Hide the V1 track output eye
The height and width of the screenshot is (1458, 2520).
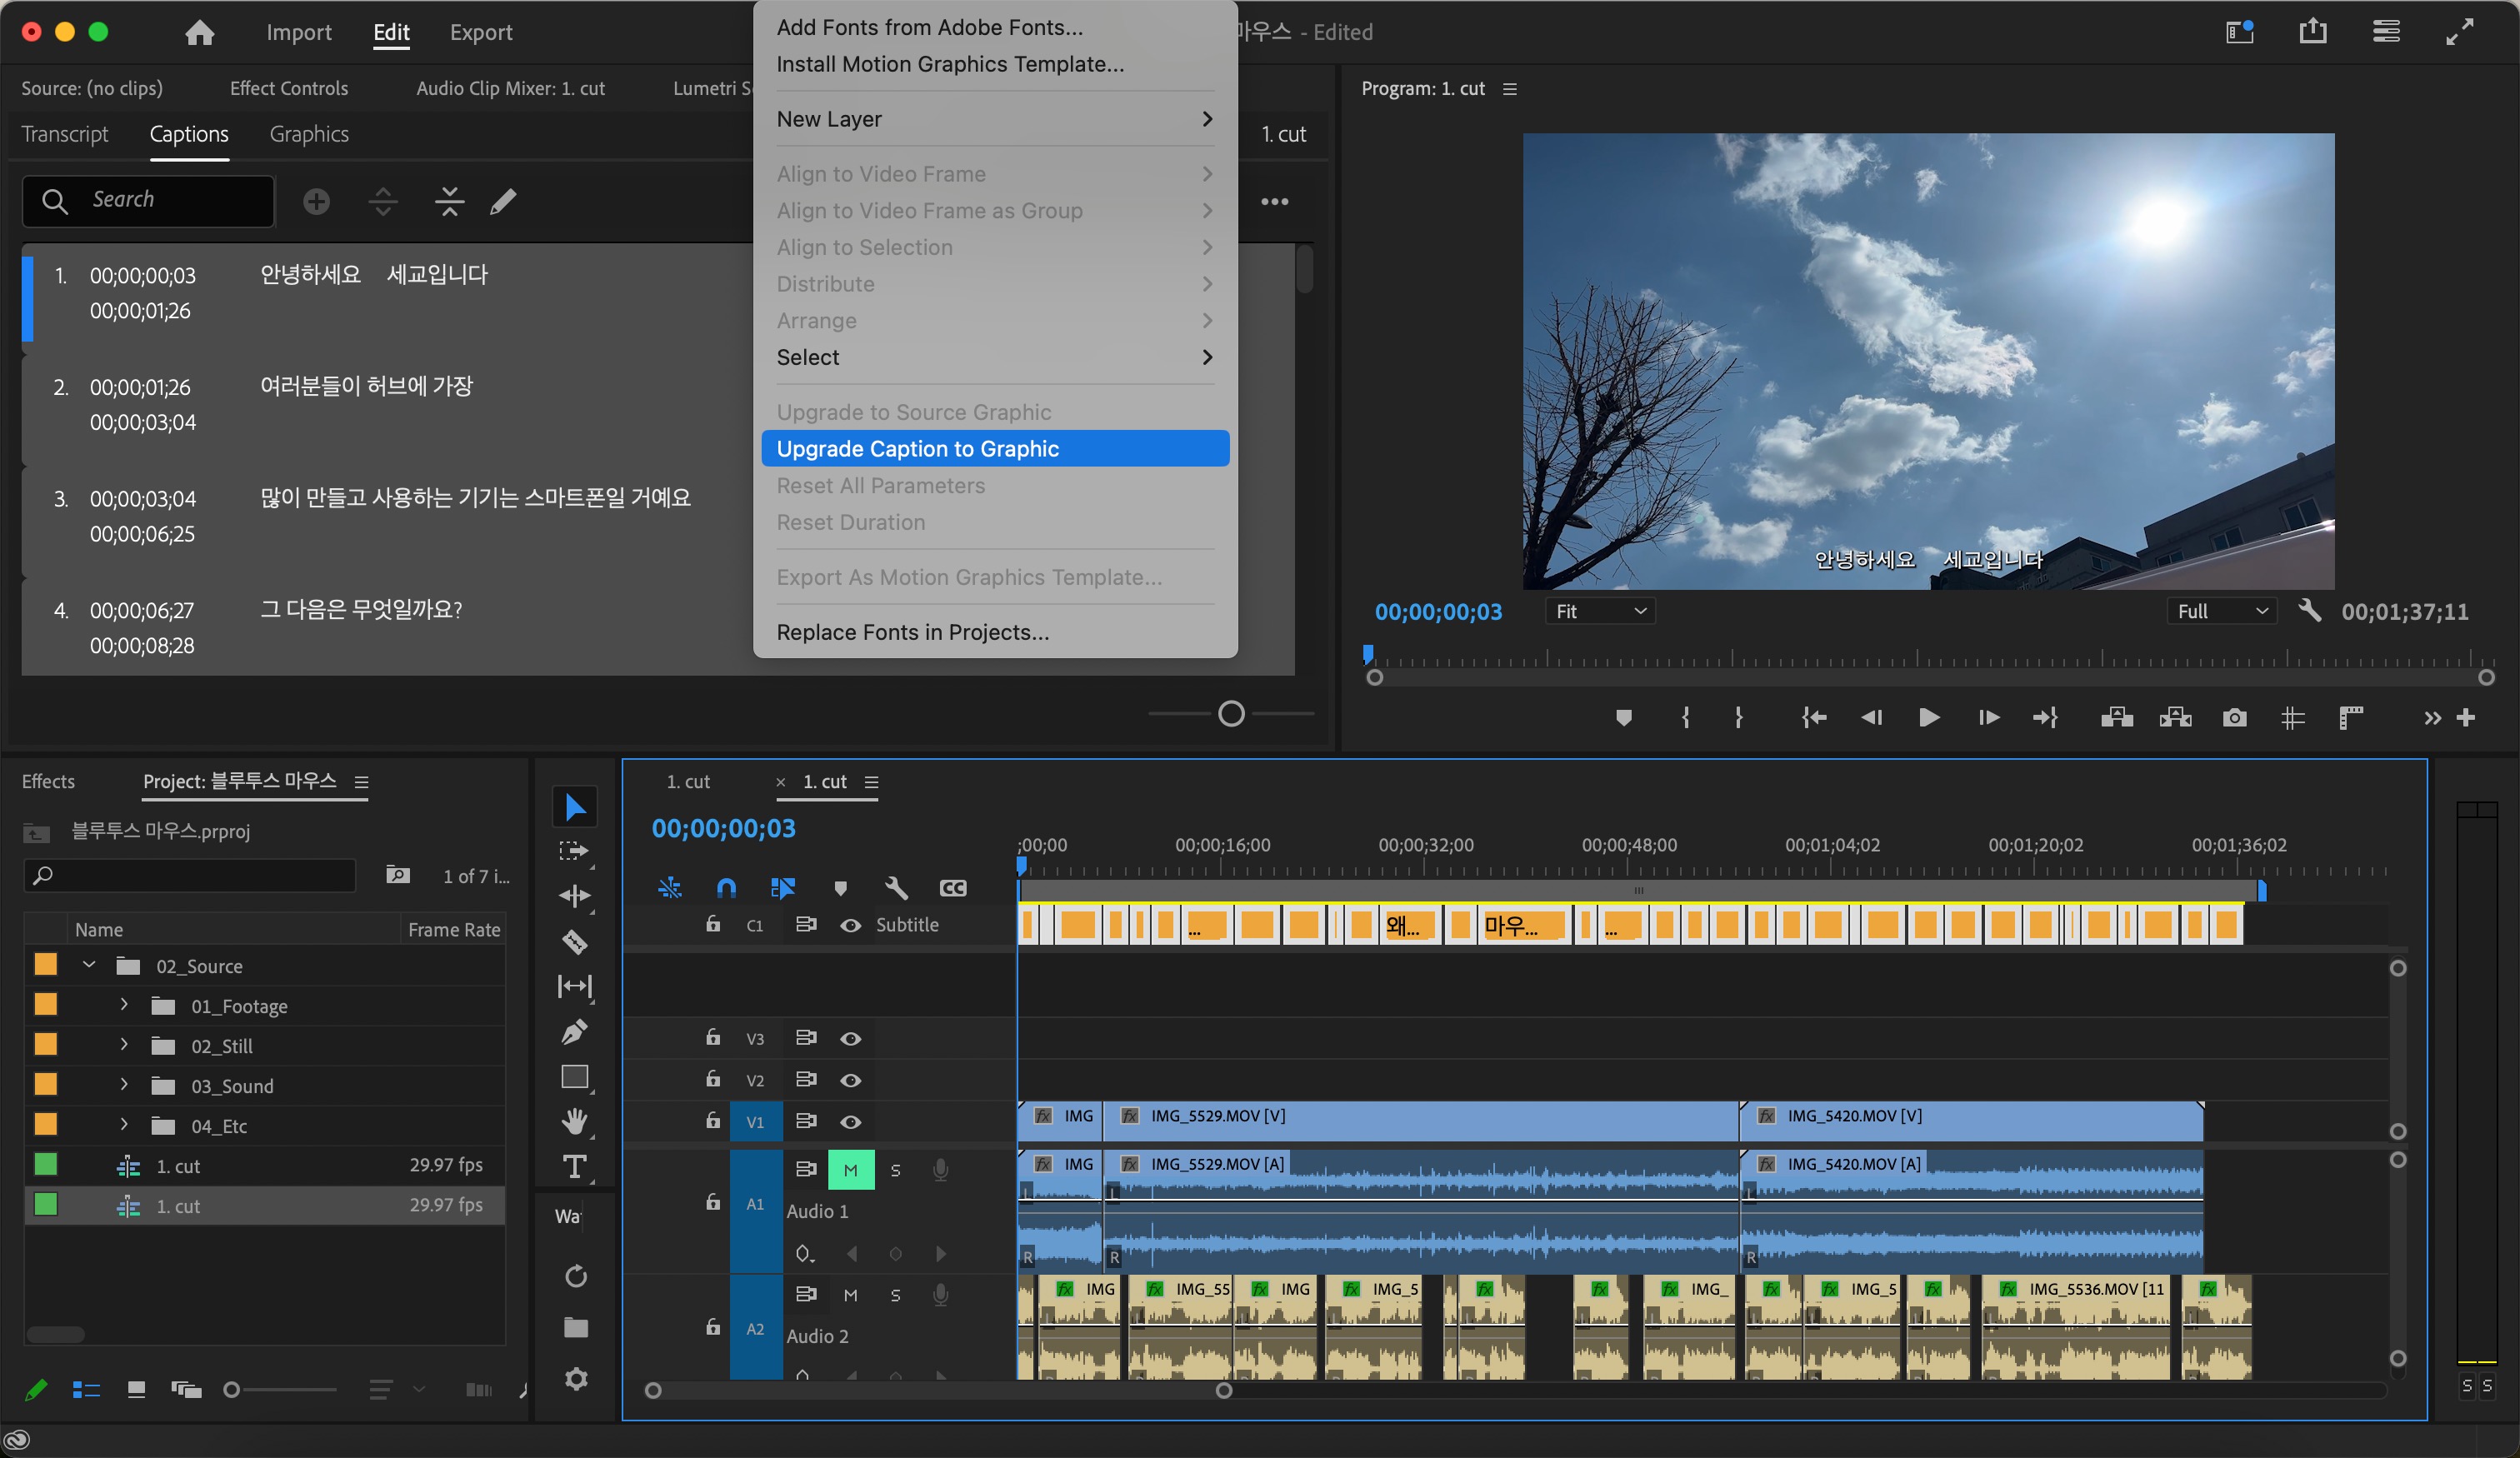coord(850,1122)
